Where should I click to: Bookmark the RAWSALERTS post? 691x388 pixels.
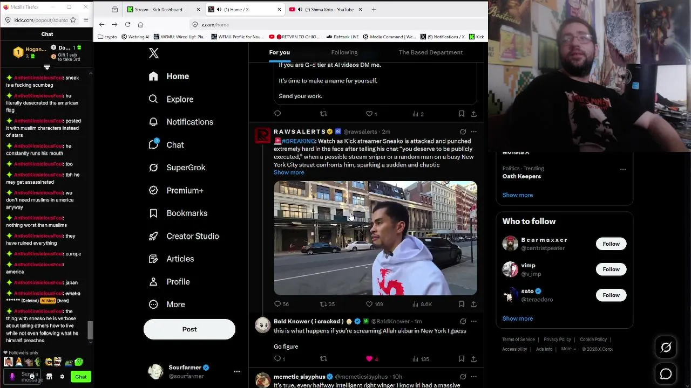[x=461, y=304]
